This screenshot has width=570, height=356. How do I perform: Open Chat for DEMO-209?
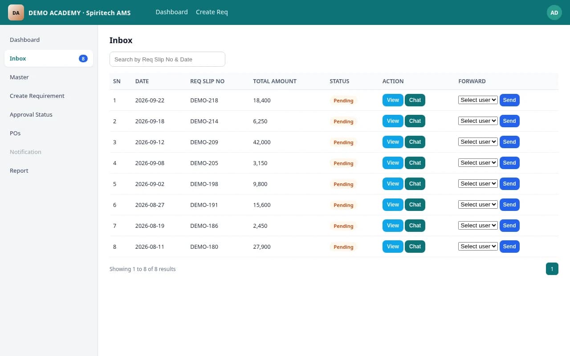click(x=415, y=142)
